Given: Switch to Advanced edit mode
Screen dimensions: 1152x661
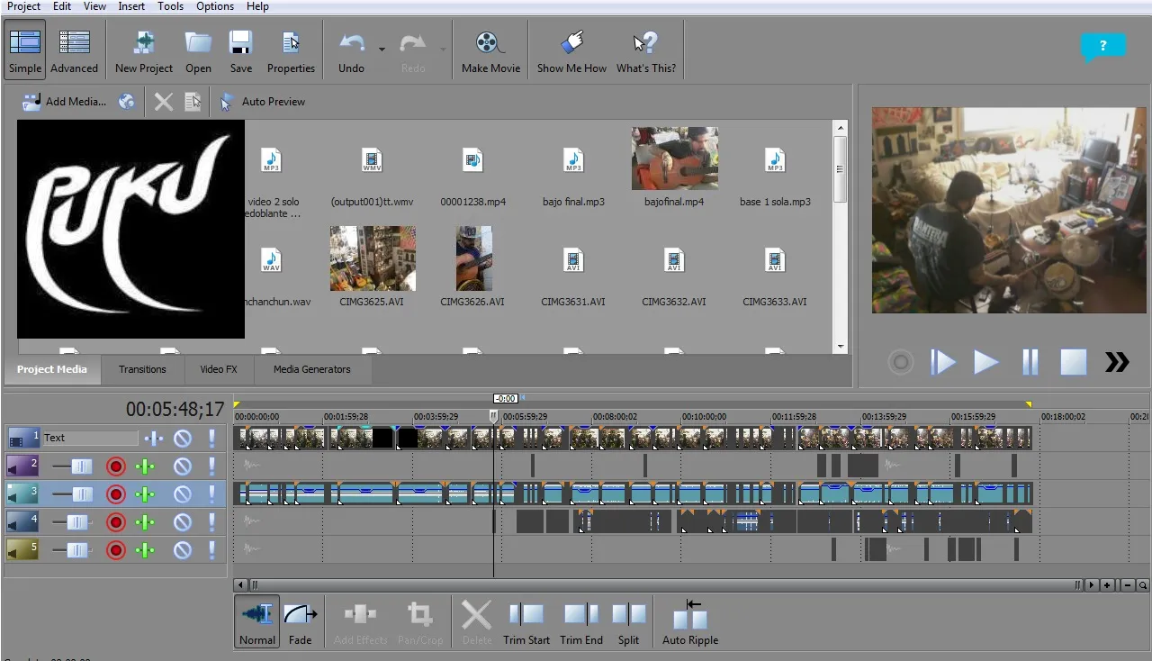Looking at the screenshot, I should click(x=74, y=51).
